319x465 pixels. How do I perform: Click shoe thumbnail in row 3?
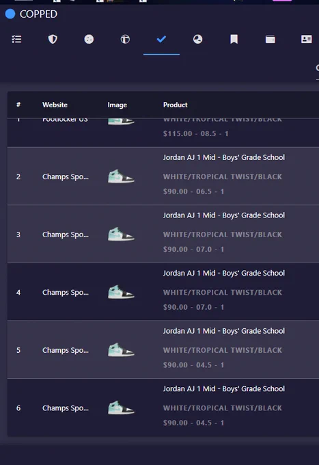121,234
